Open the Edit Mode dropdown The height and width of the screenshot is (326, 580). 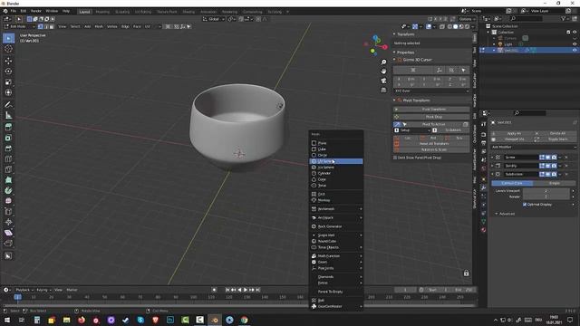click(19, 26)
